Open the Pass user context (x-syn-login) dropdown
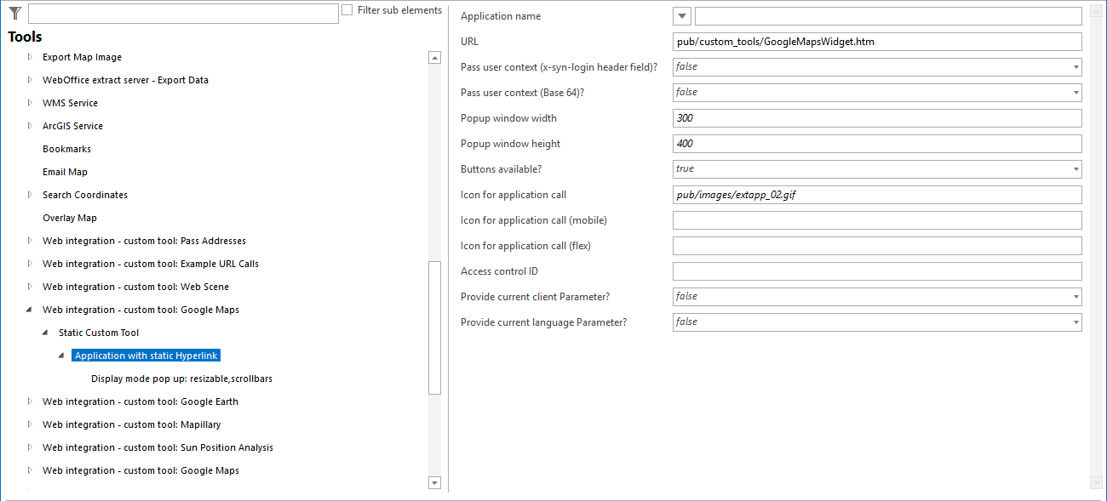 point(1075,66)
